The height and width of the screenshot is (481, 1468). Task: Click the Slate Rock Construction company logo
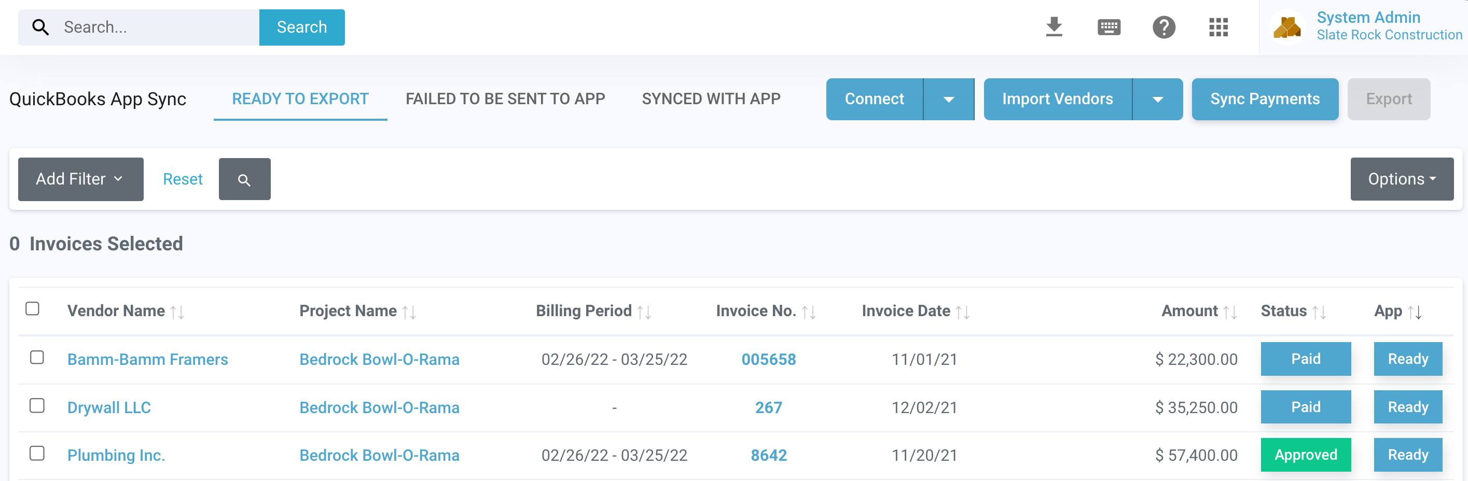click(1287, 27)
